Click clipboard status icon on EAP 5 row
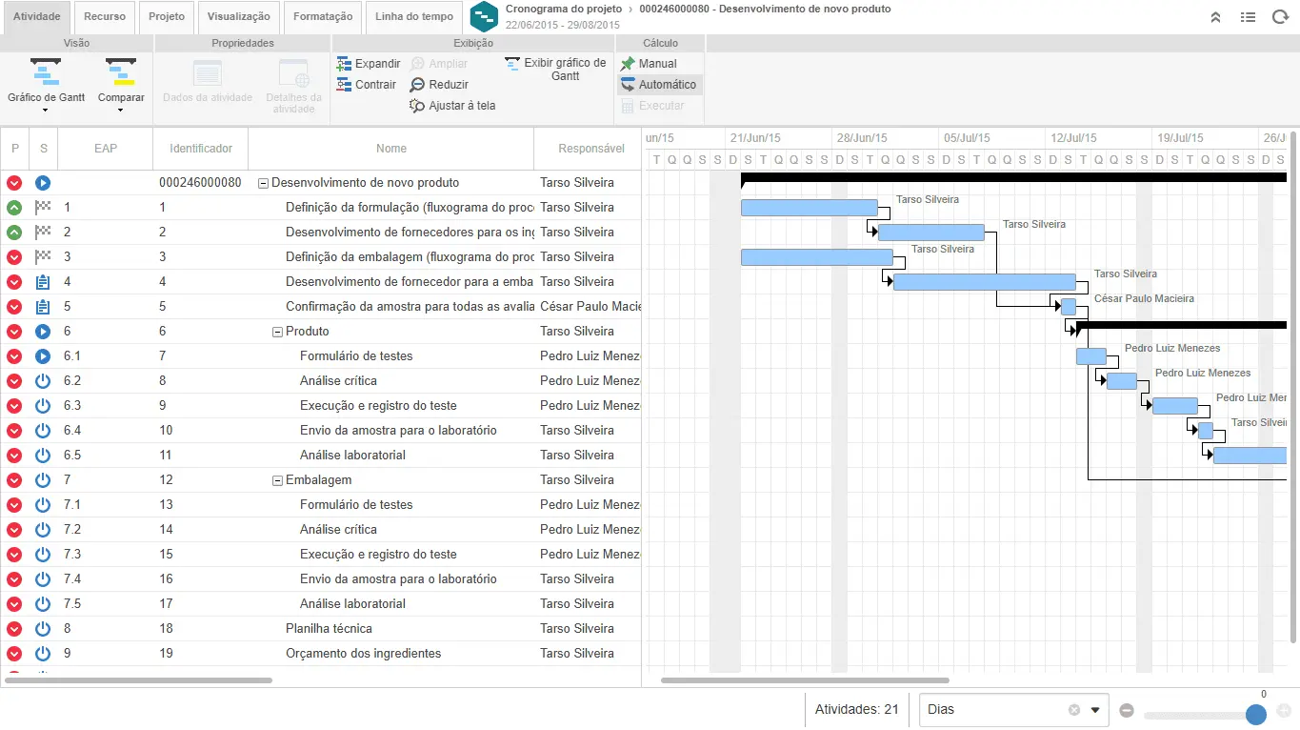Screen dimensions: 1300x730 point(43,307)
